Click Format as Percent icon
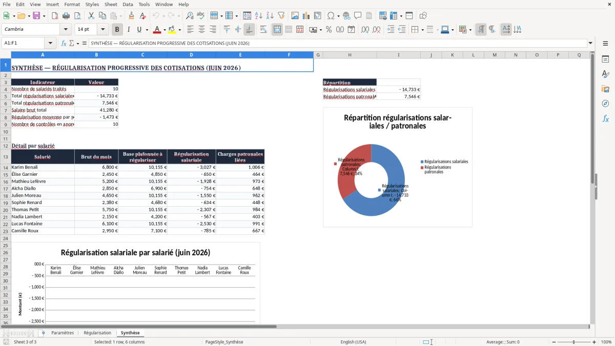The height and width of the screenshot is (346, 615). click(x=329, y=30)
